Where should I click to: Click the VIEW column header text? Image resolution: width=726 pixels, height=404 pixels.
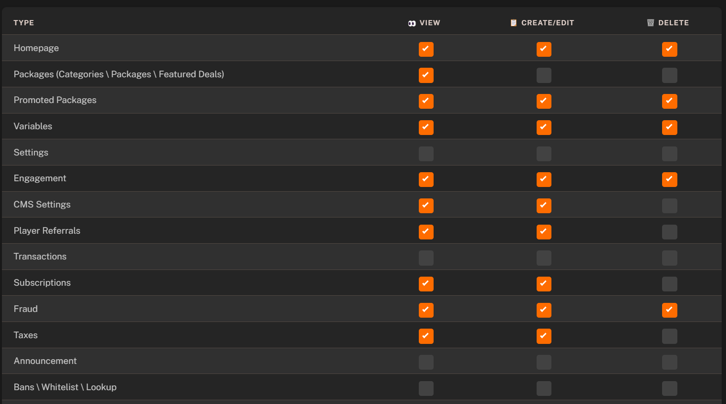pyautogui.click(x=430, y=23)
